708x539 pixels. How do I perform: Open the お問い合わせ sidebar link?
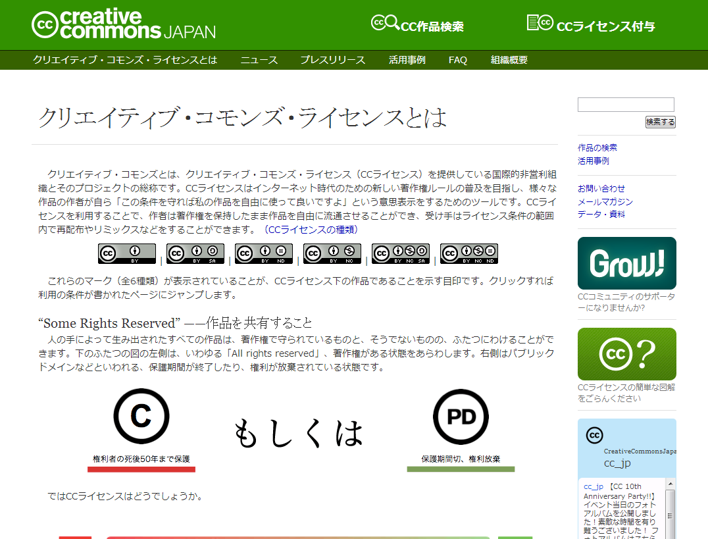tap(601, 188)
